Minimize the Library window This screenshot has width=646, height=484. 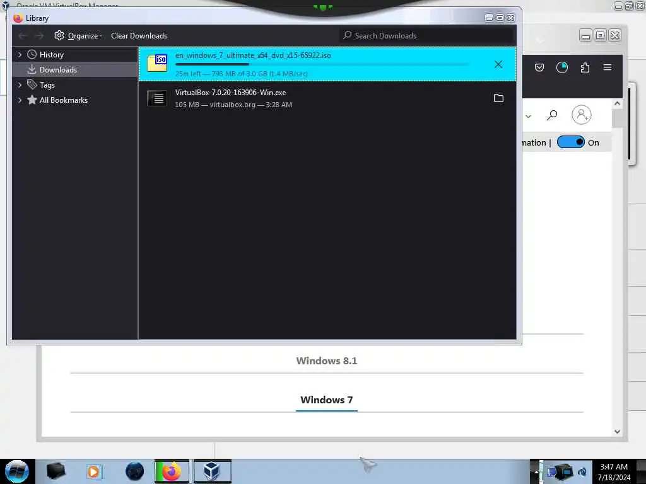489,18
